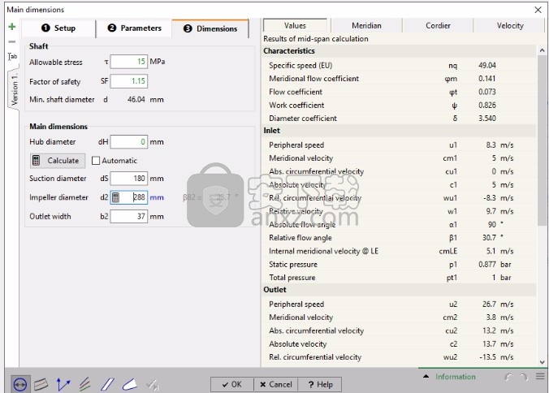Image resolution: width=549 pixels, height=393 pixels.
Task: Click the Tab rename icon at left
Action: (x=12, y=56)
